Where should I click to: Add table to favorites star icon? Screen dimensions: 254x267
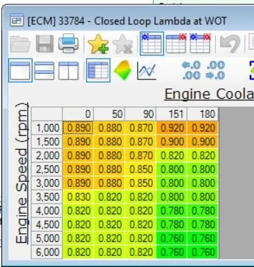(x=98, y=43)
